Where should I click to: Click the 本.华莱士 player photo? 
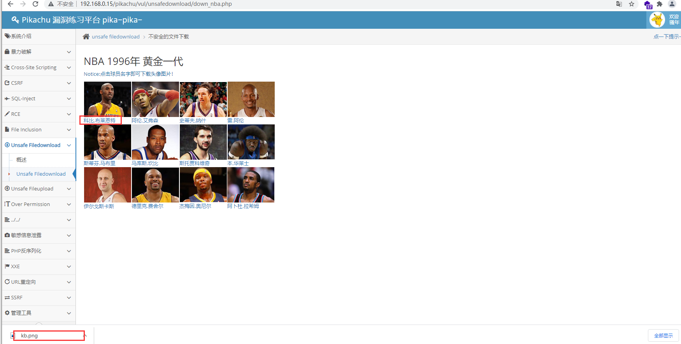point(251,142)
